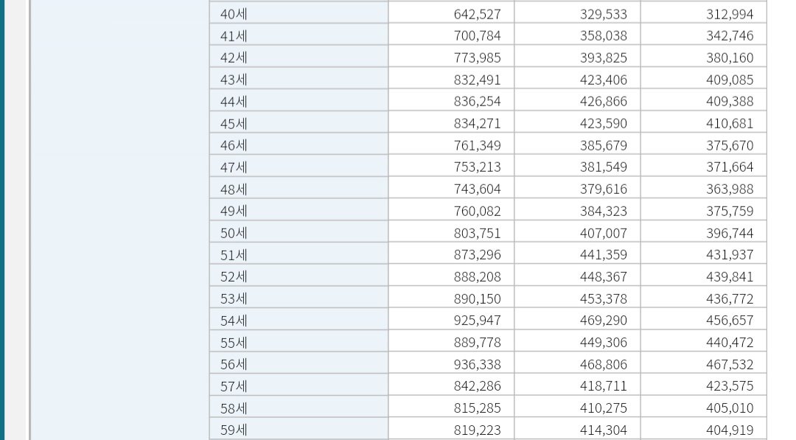
Task: Select the 925,947 total cell
Action: (451, 320)
